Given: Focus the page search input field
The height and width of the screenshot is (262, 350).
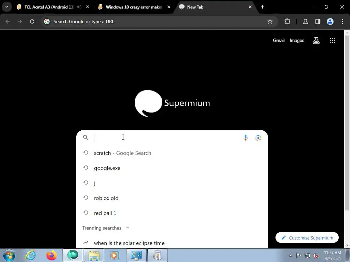Looking at the screenshot, I should [x=166, y=137].
